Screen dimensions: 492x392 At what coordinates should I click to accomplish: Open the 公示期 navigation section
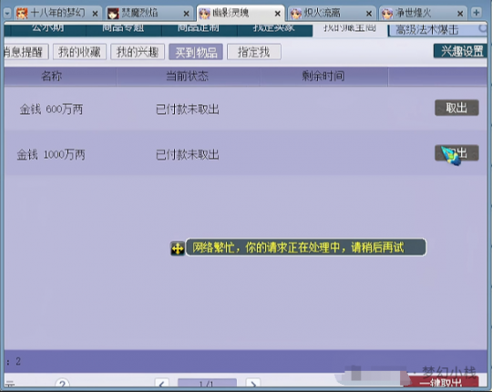[48, 29]
